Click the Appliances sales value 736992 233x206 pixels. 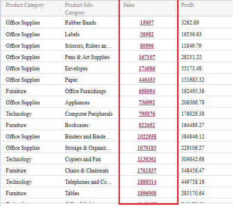147,103
